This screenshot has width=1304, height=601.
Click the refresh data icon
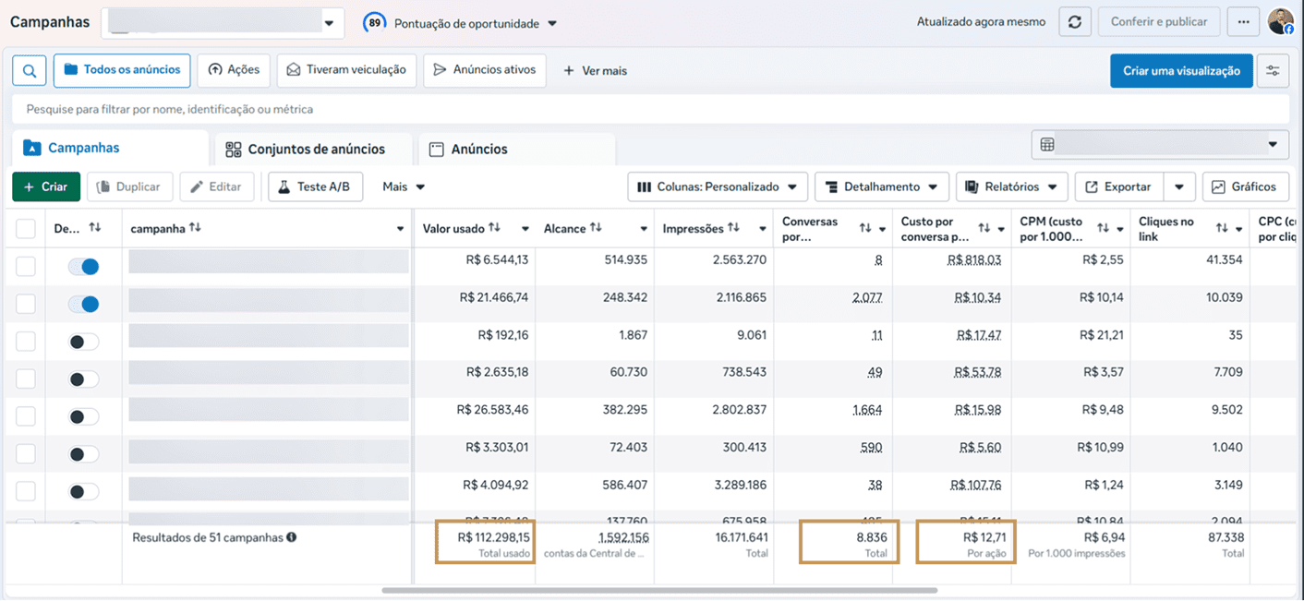coord(1075,22)
